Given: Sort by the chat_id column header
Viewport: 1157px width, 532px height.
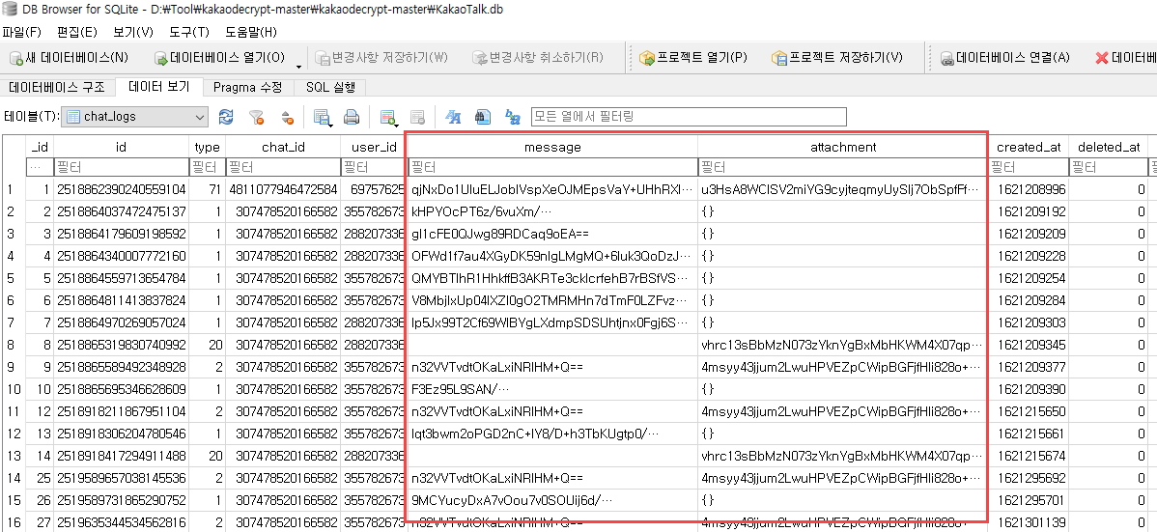Looking at the screenshot, I should [283, 147].
